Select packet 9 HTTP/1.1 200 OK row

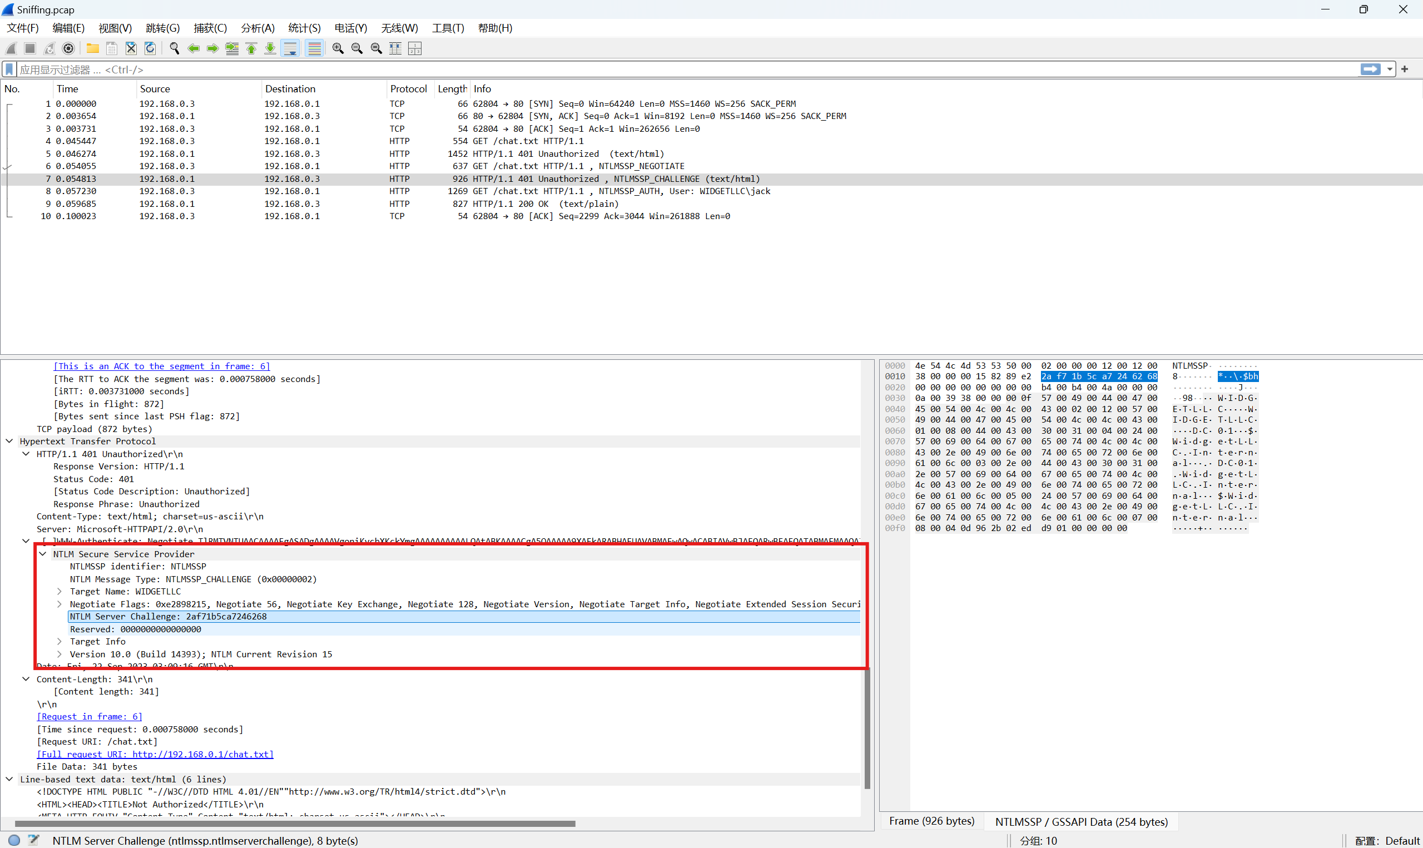coord(711,204)
